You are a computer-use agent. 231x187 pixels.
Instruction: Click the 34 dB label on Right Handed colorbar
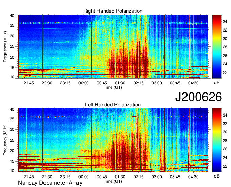coord(225,22)
